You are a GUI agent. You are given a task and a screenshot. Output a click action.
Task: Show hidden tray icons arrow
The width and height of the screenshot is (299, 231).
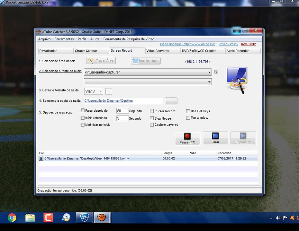point(271,218)
